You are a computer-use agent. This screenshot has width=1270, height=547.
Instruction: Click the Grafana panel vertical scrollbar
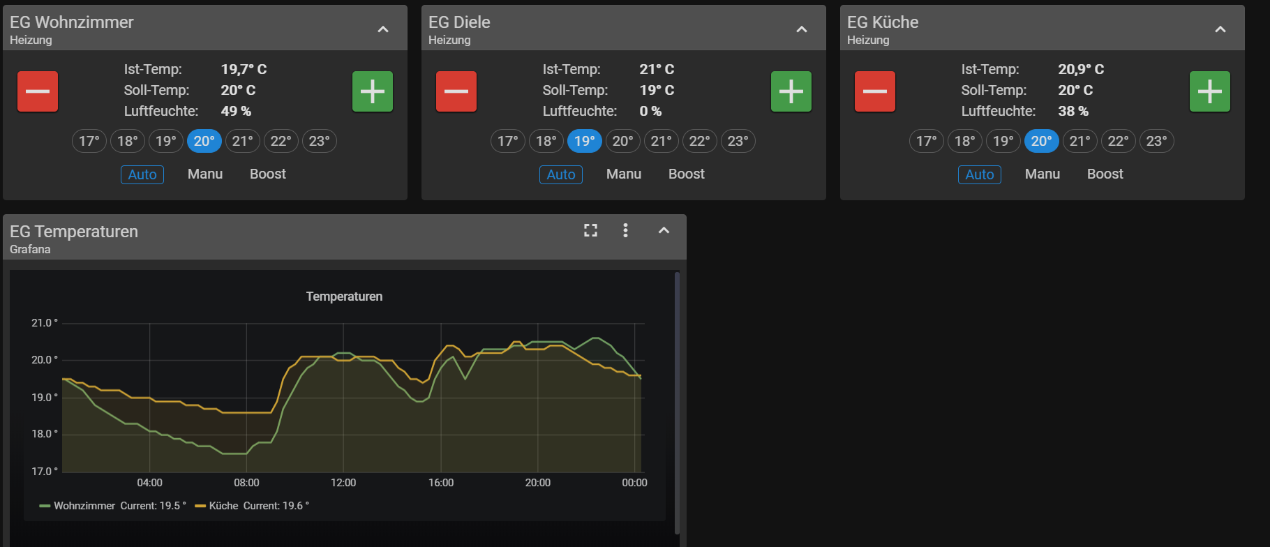677,403
